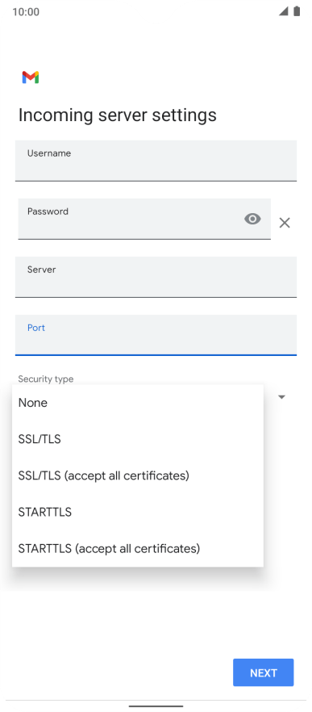Click the Gmail logo icon

31,77
